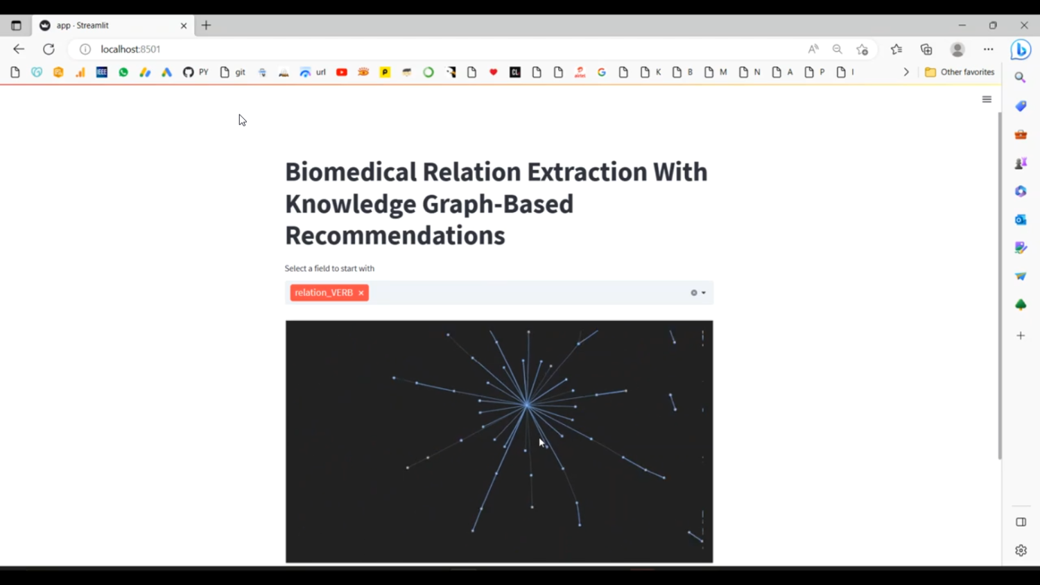This screenshot has width=1040, height=585.
Task: Open the Favorites list
Action: pyautogui.click(x=896, y=49)
